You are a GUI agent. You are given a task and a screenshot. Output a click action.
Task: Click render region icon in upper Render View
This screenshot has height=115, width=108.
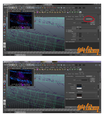(x=11, y=11)
